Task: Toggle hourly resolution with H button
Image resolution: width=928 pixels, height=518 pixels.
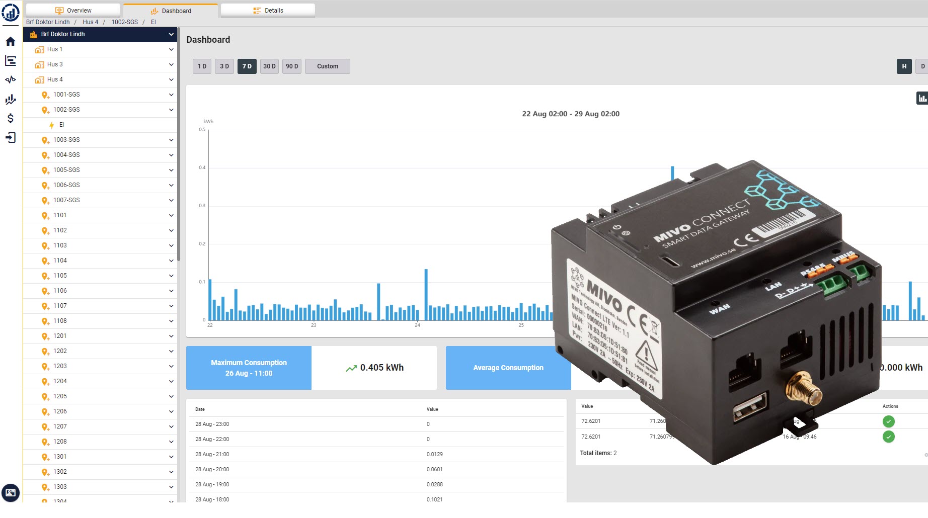Action: point(904,66)
